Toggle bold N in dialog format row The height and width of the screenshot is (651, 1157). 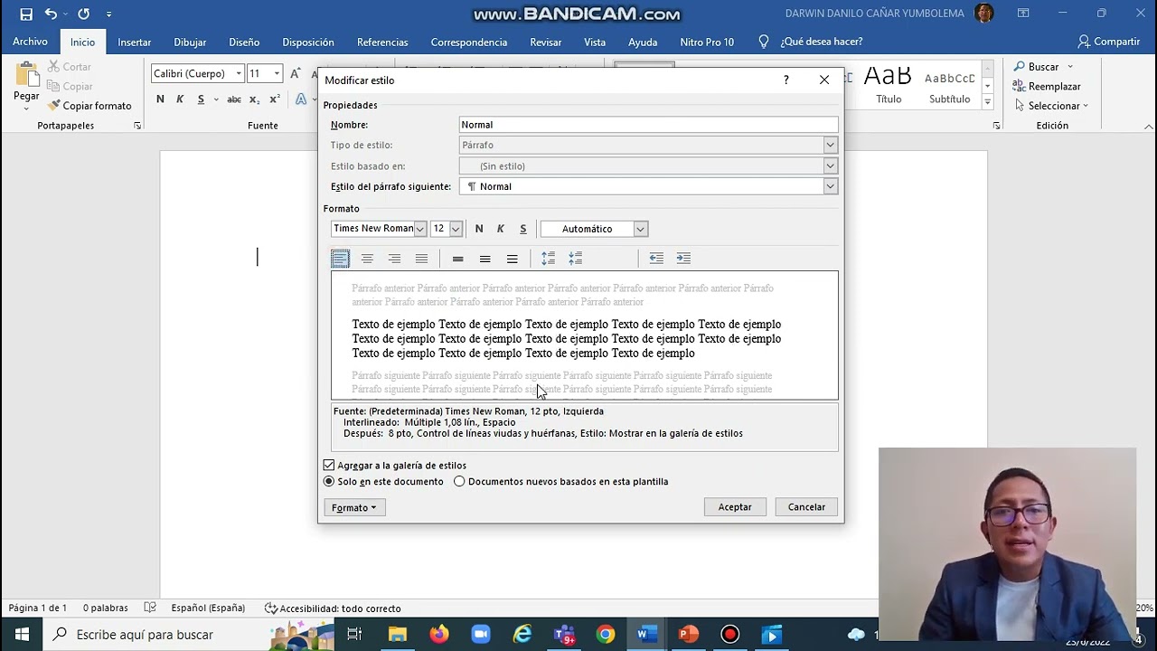pyautogui.click(x=479, y=229)
